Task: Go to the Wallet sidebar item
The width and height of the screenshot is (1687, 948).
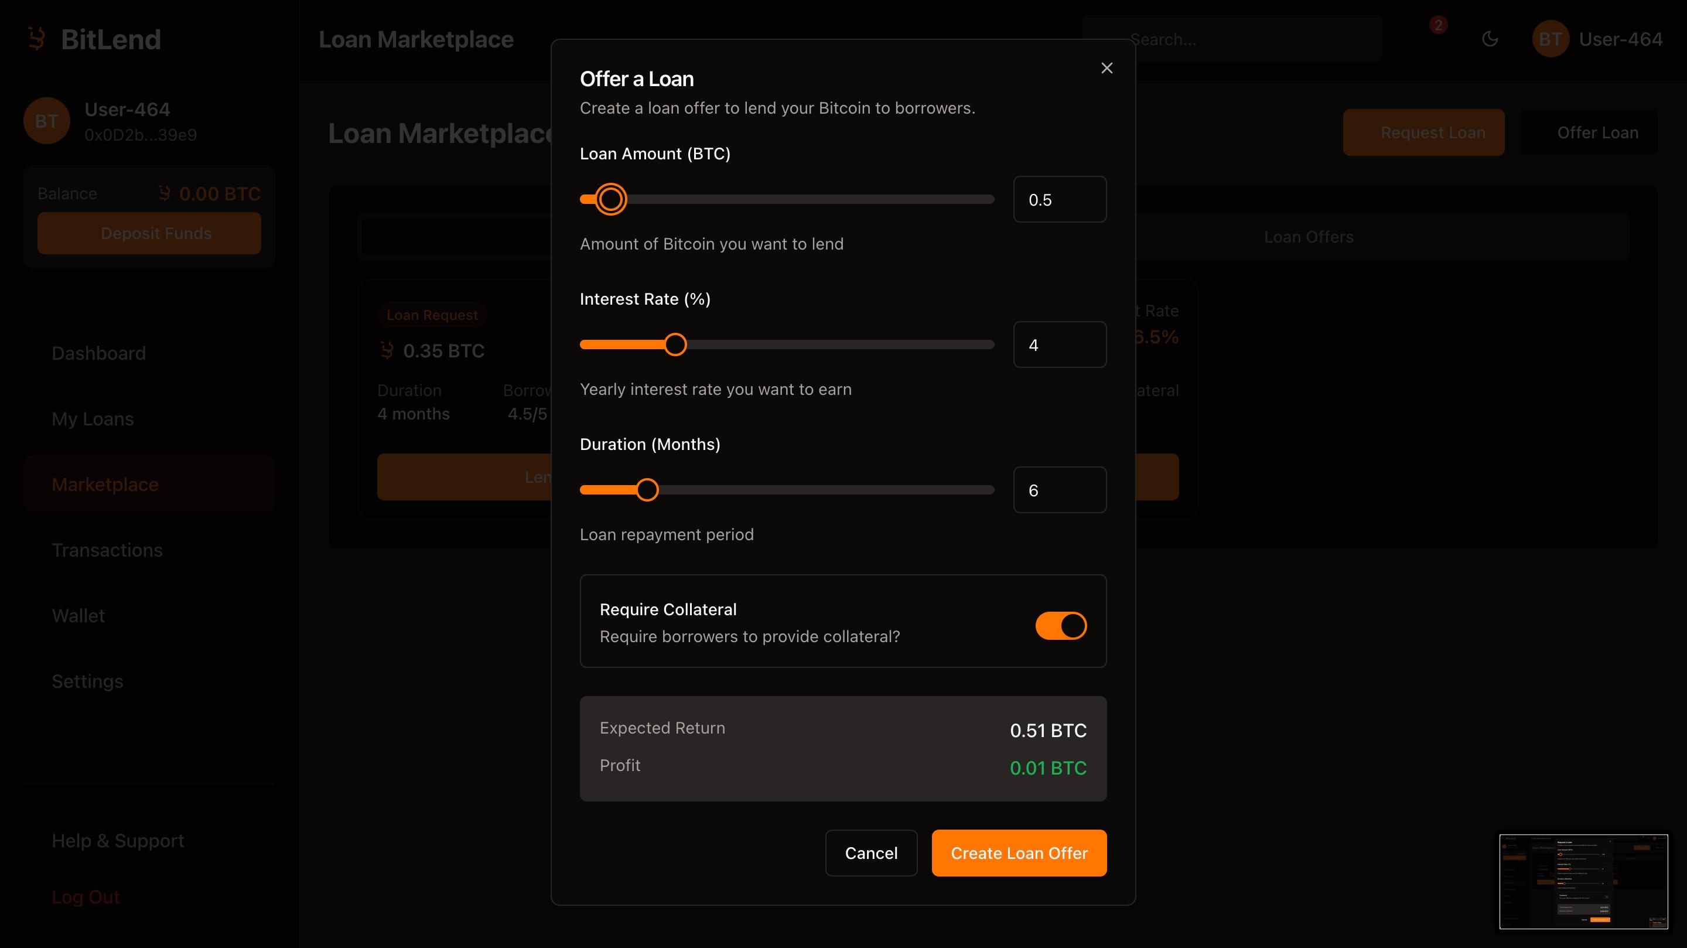Action: click(78, 616)
